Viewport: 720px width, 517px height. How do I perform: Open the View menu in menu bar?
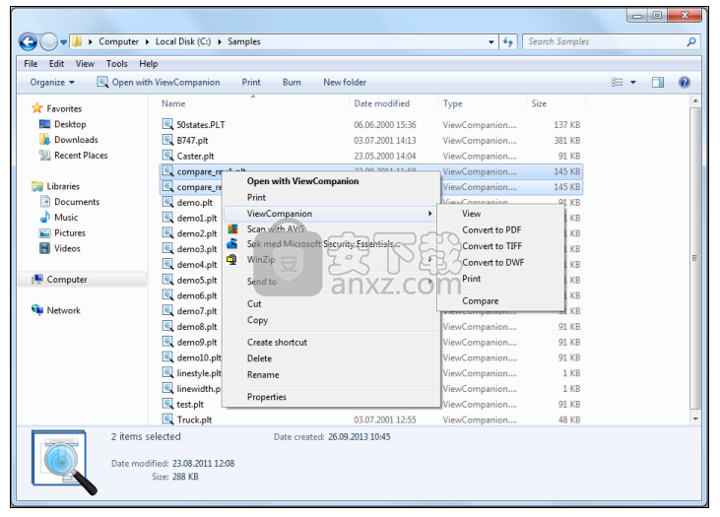pyautogui.click(x=85, y=64)
